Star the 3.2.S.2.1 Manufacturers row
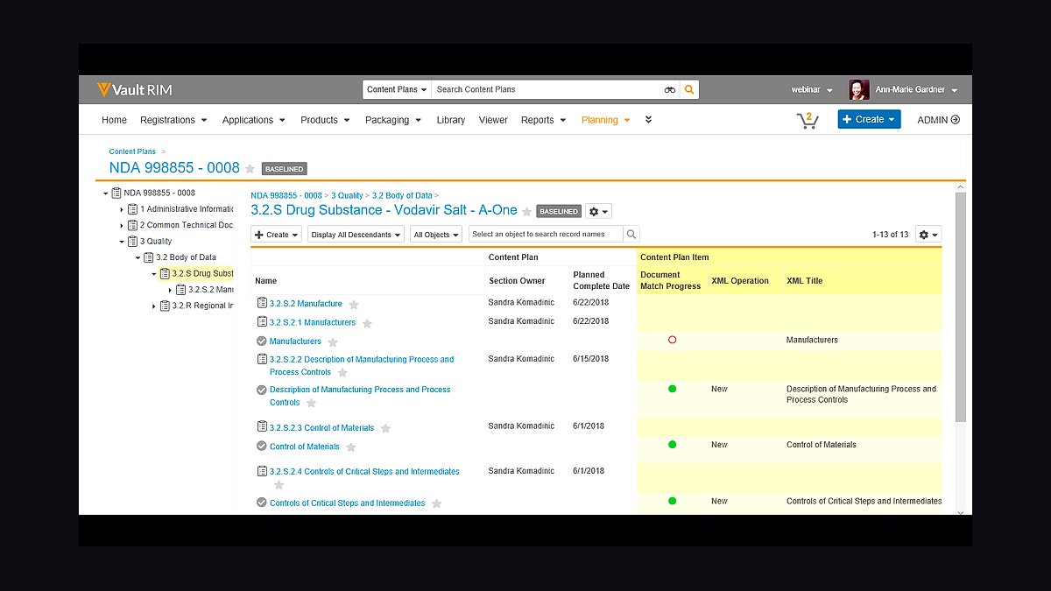1051x591 pixels. point(367,324)
